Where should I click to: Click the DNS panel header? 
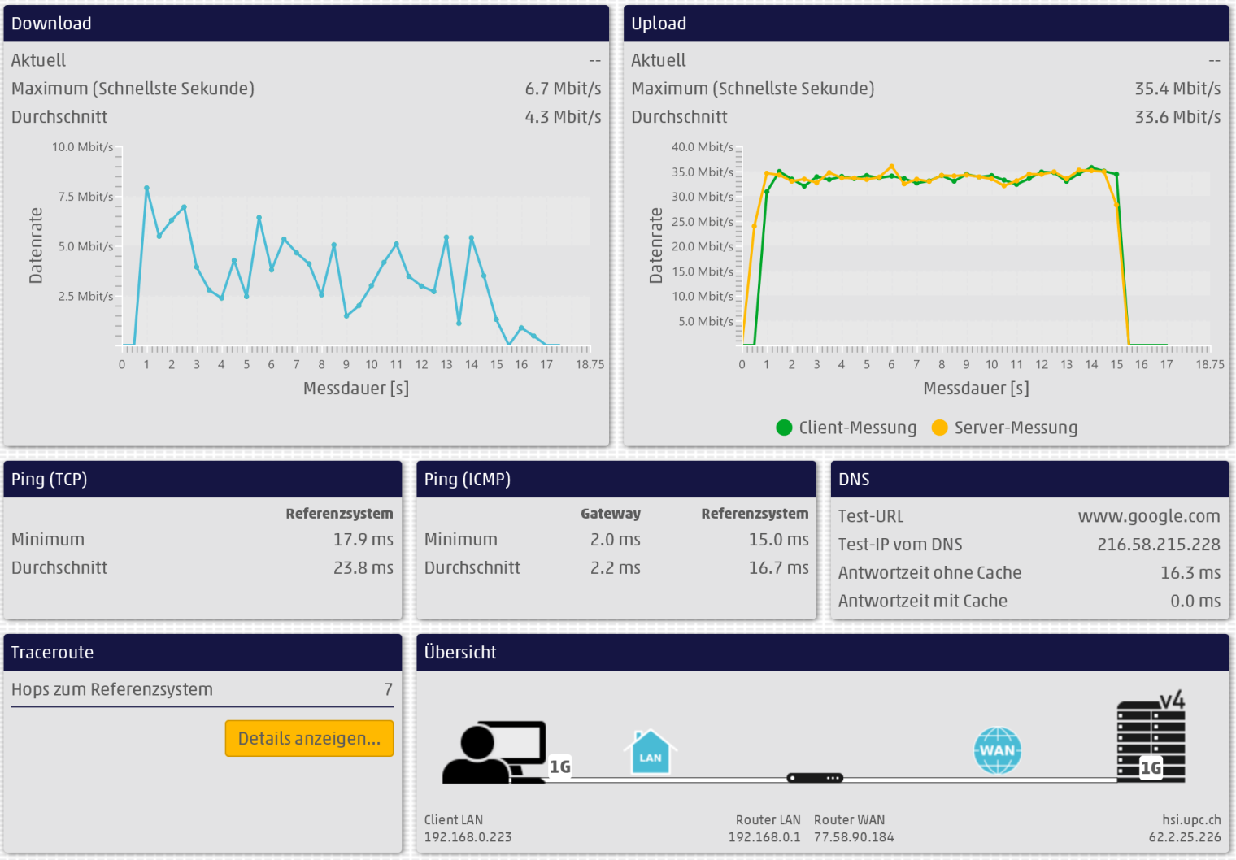(x=1029, y=480)
